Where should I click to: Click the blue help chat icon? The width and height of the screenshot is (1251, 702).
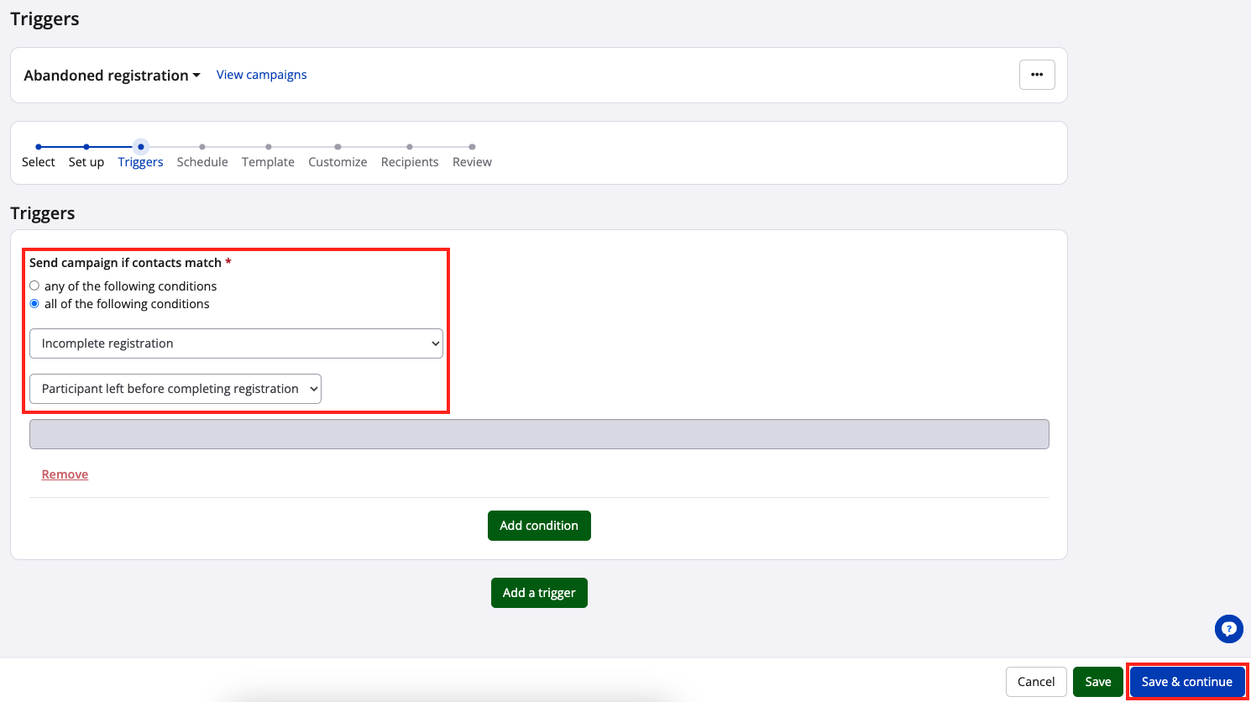pos(1228,629)
